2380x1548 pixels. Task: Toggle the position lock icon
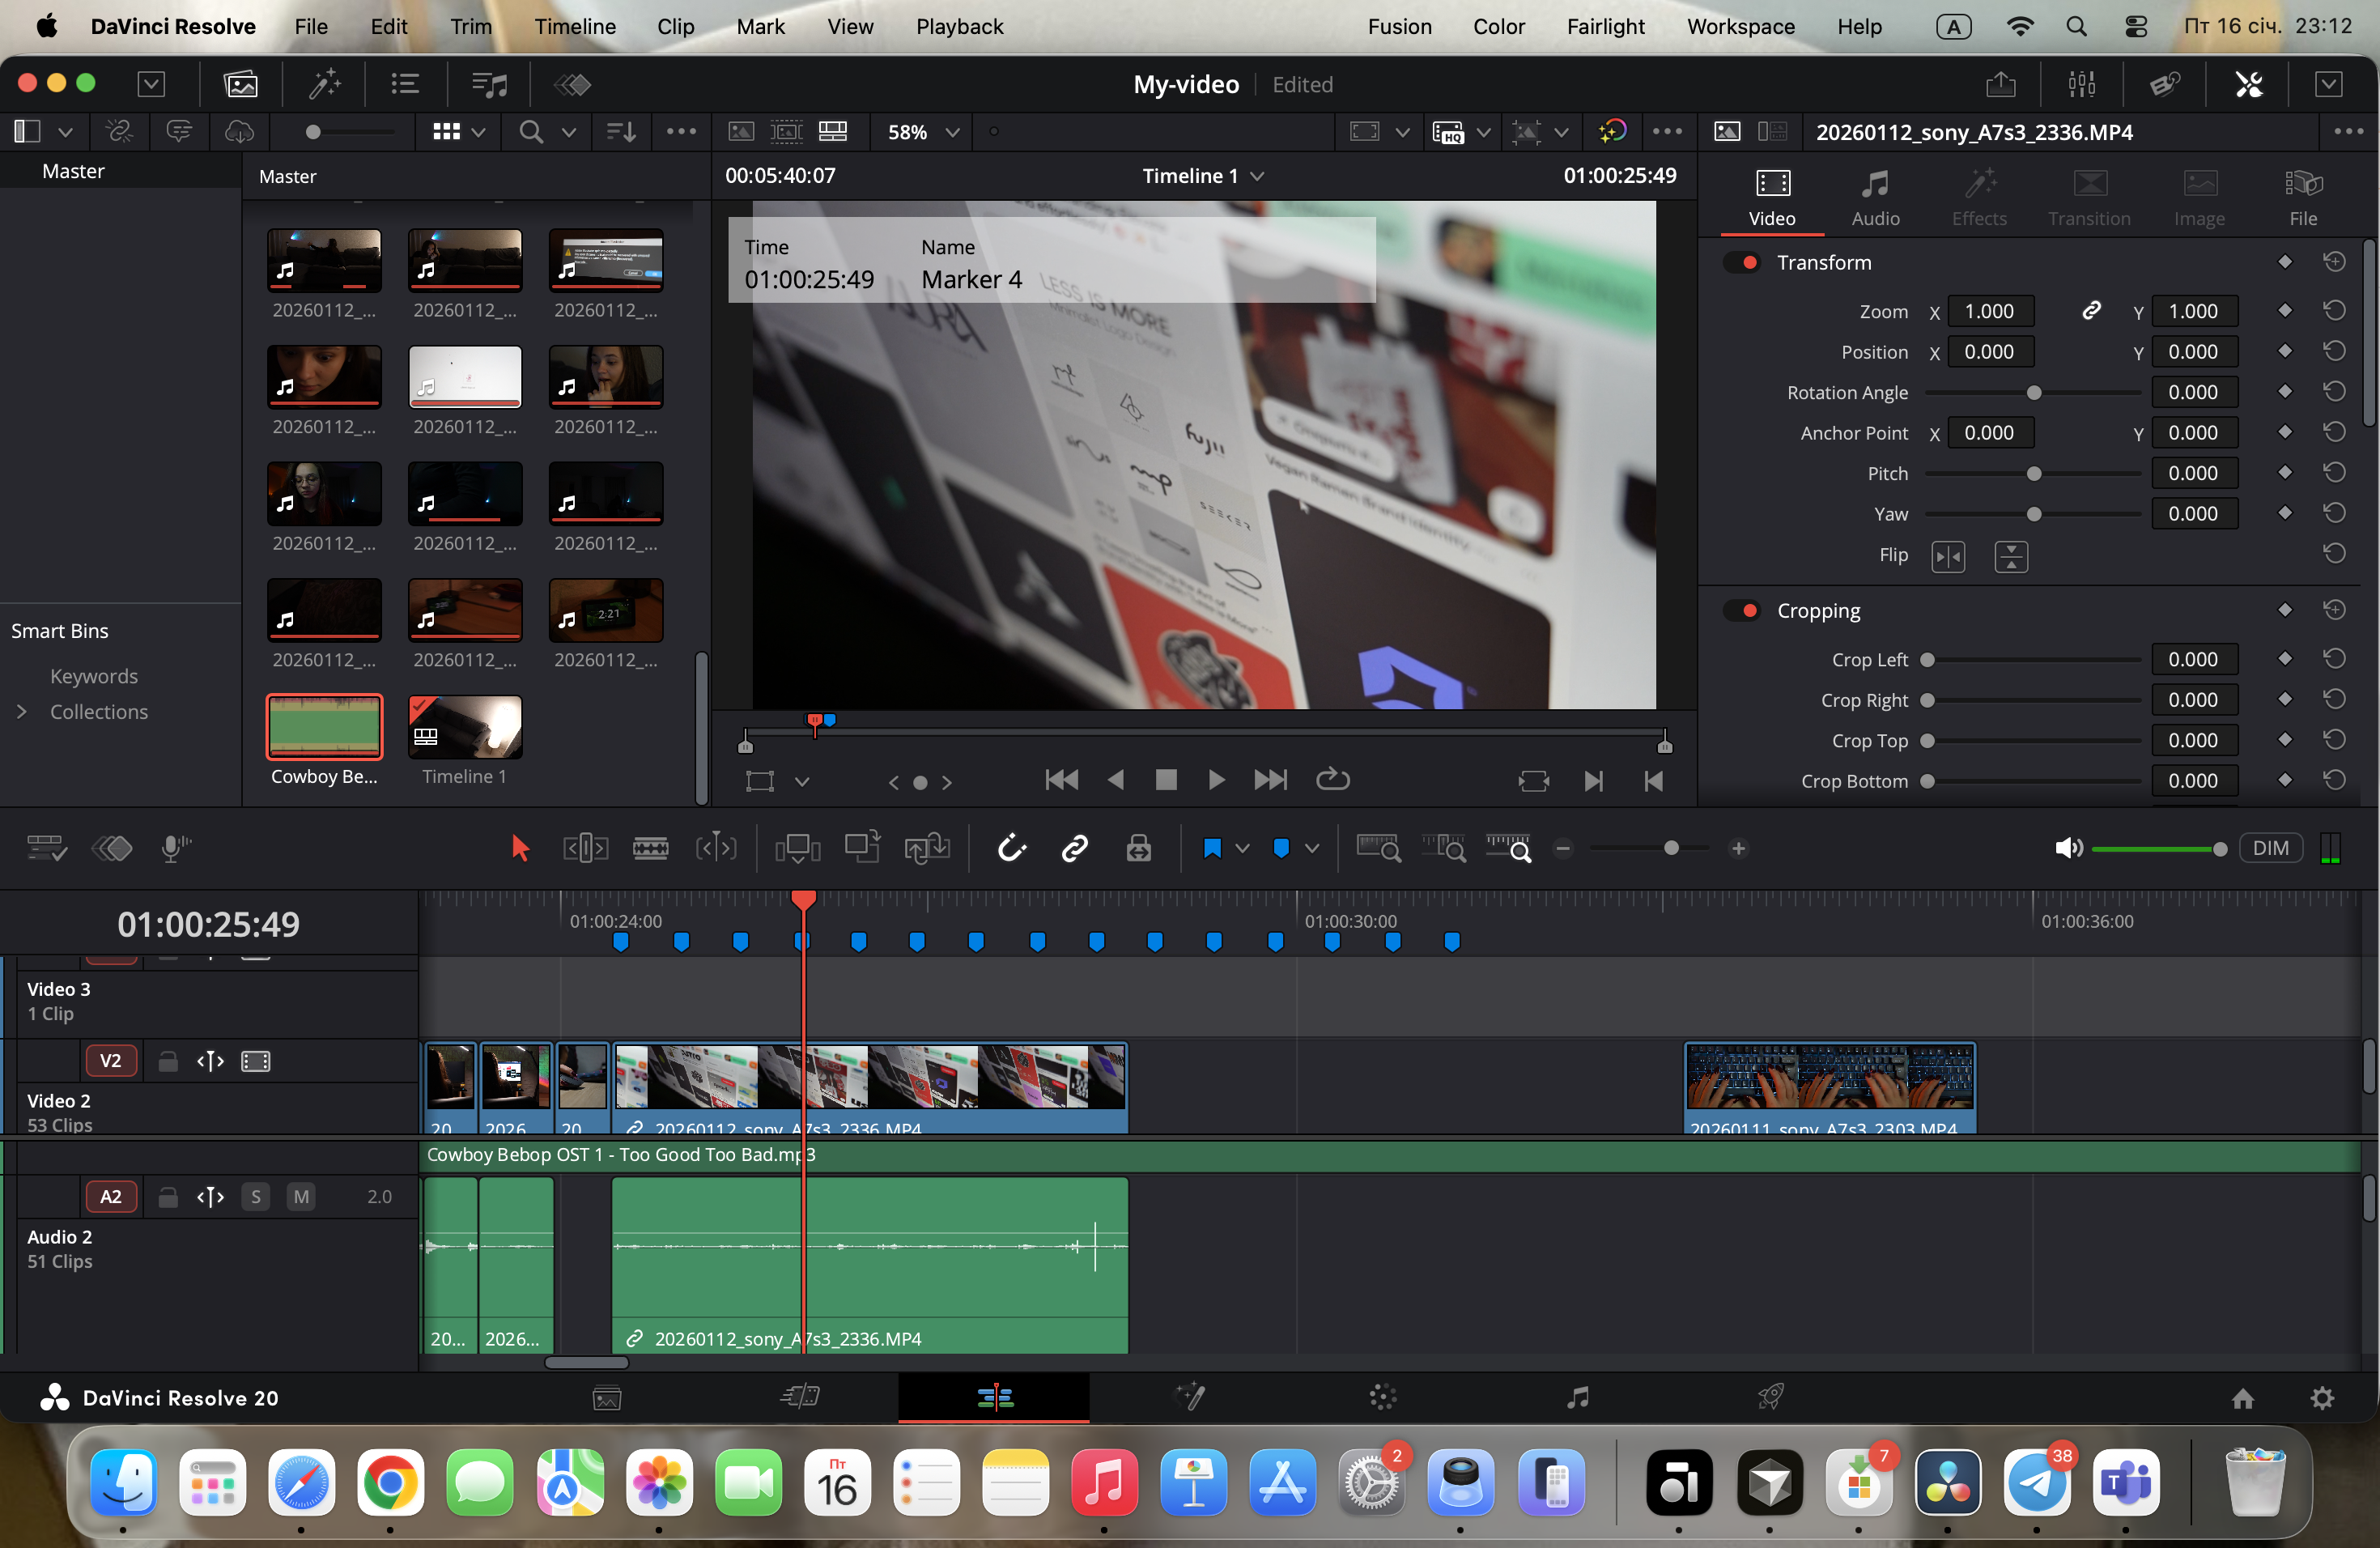1138,849
